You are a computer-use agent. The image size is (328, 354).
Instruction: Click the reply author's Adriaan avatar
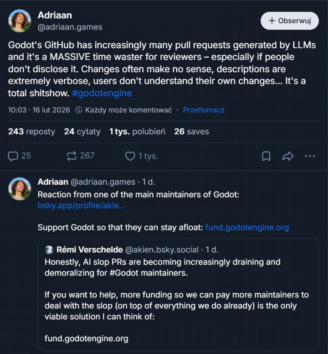[20, 189]
